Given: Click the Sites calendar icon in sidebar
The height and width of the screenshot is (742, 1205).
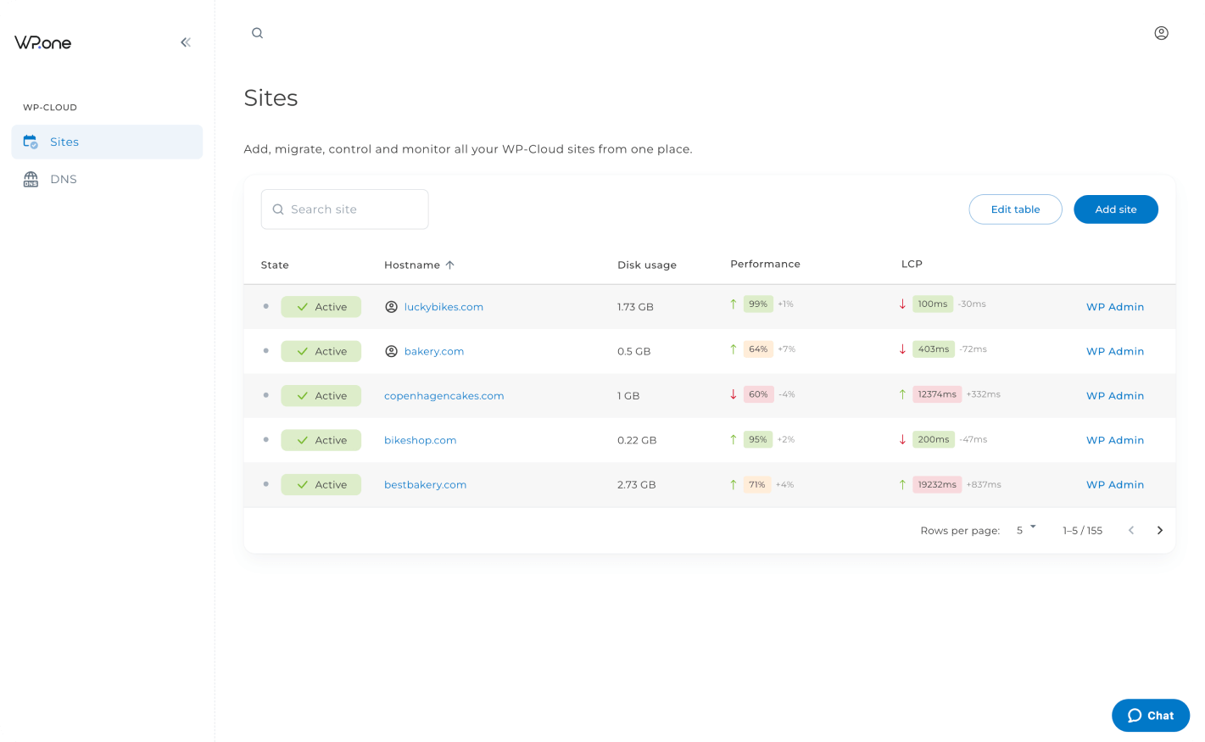Looking at the screenshot, I should tap(31, 142).
